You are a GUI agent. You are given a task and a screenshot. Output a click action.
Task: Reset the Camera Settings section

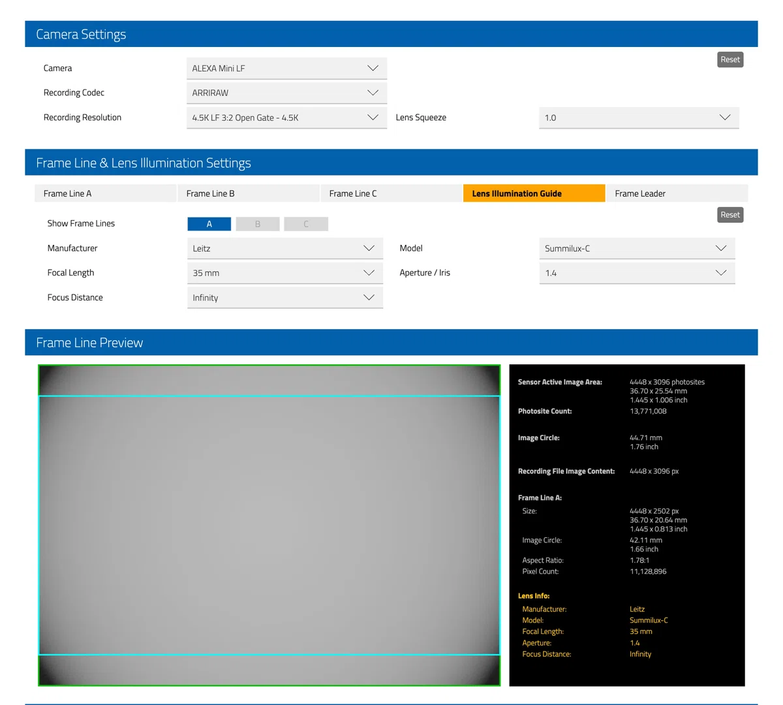730,59
